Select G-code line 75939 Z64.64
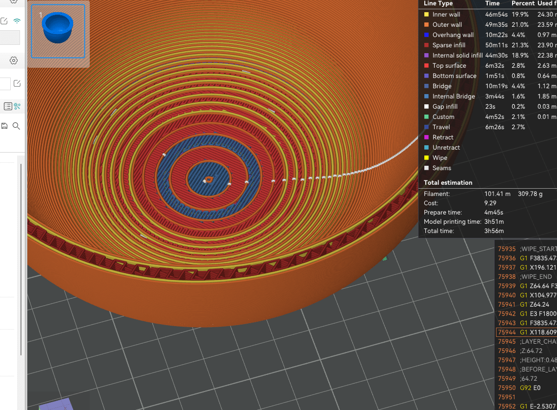Viewport: 557px width, 410px height. (526, 286)
